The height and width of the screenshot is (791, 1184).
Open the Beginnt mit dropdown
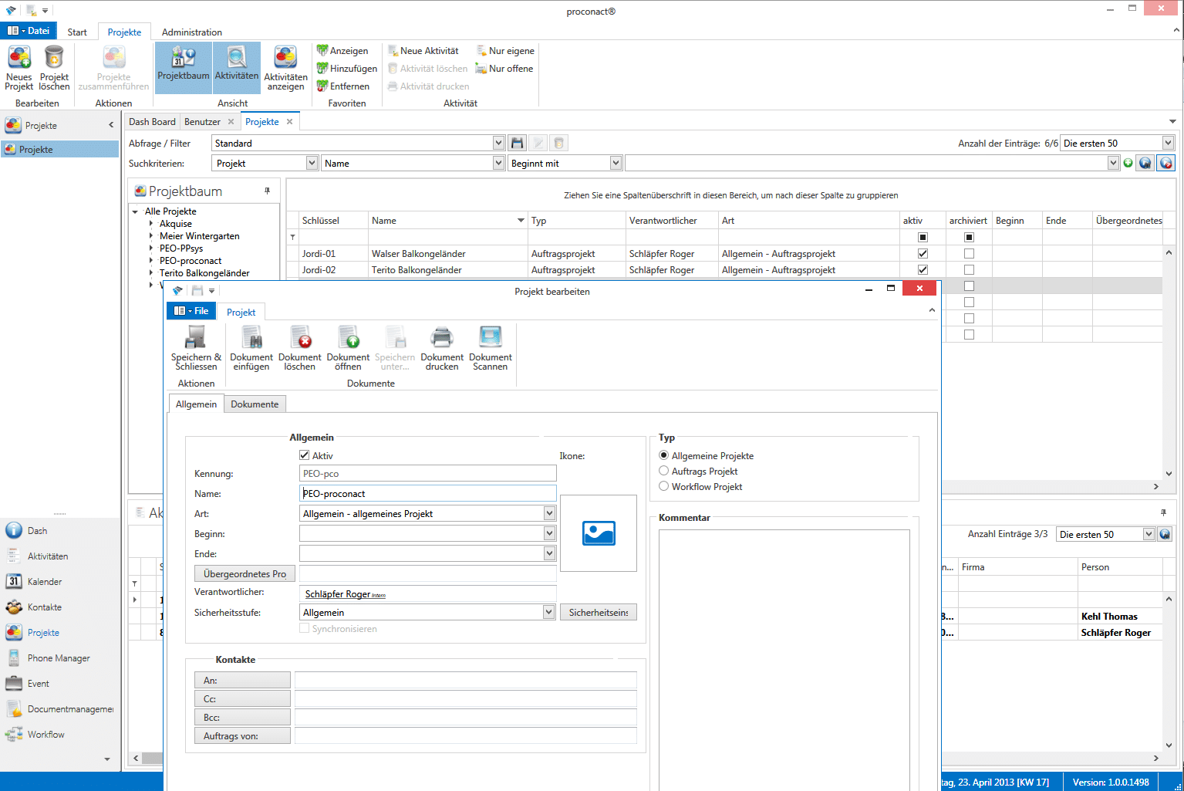click(x=616, y=163)
